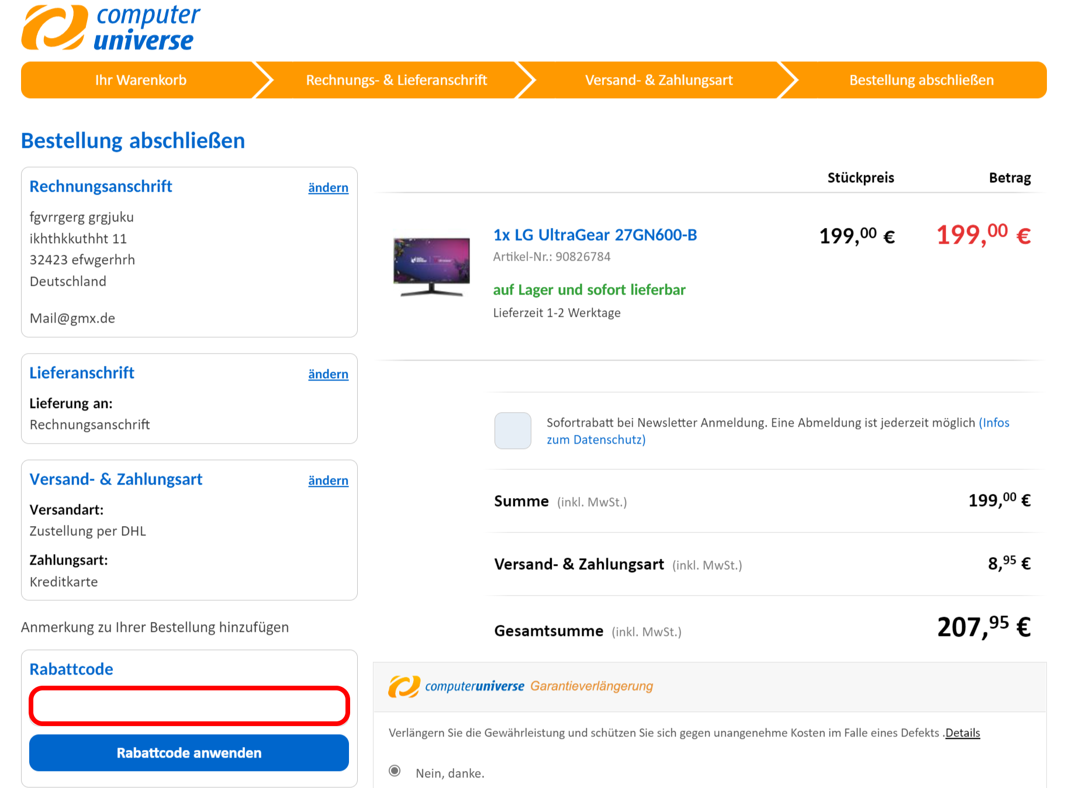Click the Garantieverlängerung computeruniverse logo
This screenshot has height=788, width=1082.
tap(520, 686)
